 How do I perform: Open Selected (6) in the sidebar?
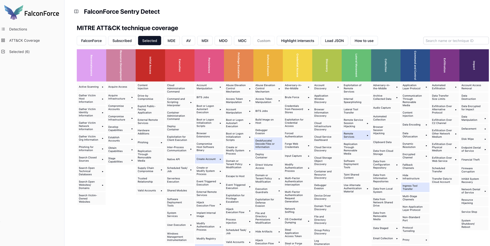[19, 52]
